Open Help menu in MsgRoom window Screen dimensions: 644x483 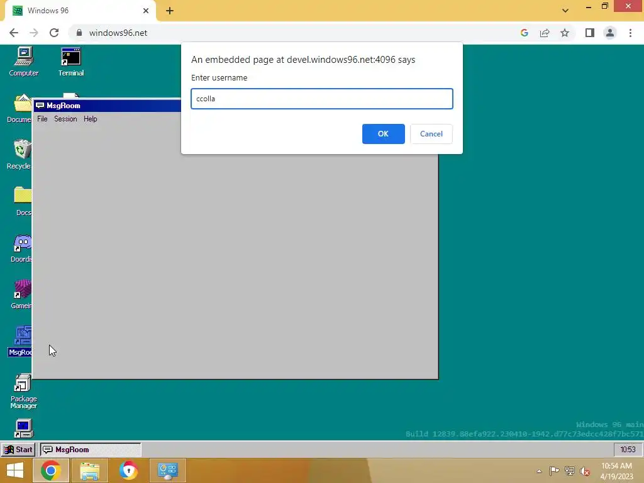pyautogui.click(x=91, y=119)
